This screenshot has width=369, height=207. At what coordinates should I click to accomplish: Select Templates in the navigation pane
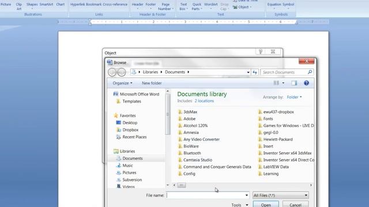point(129,101)
